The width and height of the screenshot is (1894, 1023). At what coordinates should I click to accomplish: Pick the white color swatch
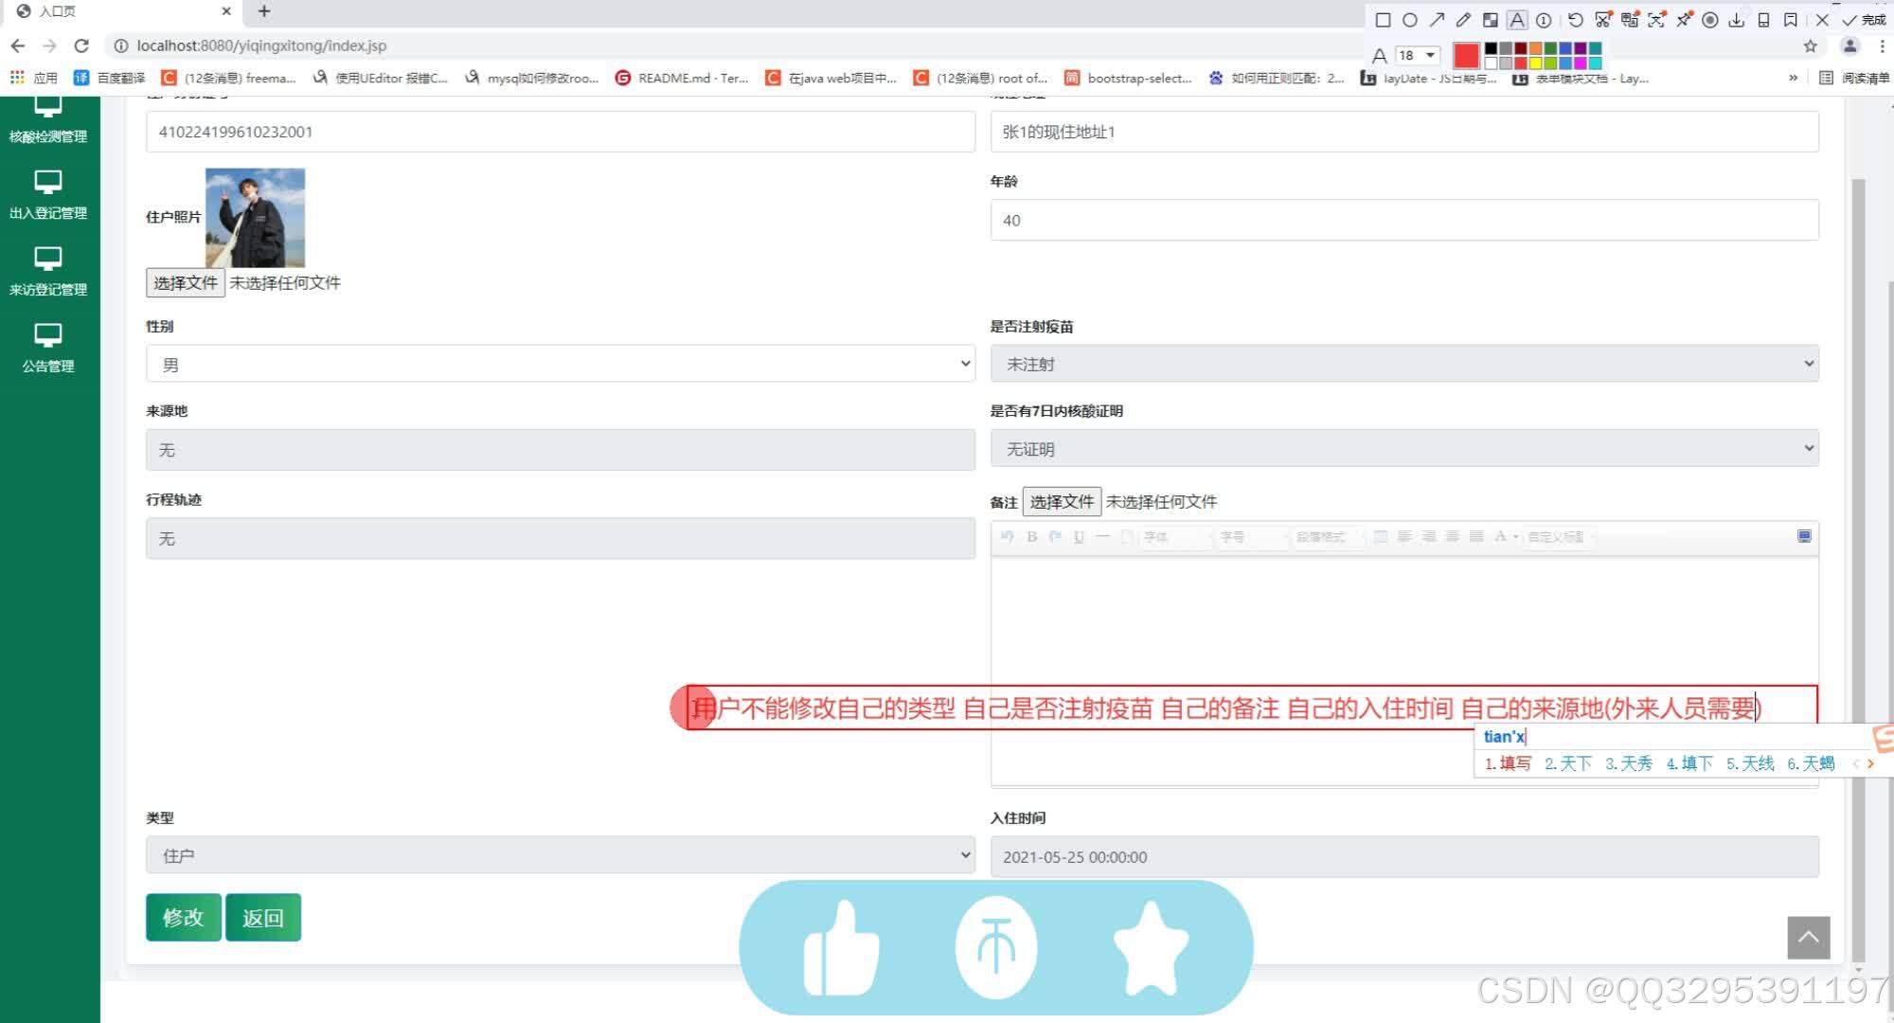1491,63
